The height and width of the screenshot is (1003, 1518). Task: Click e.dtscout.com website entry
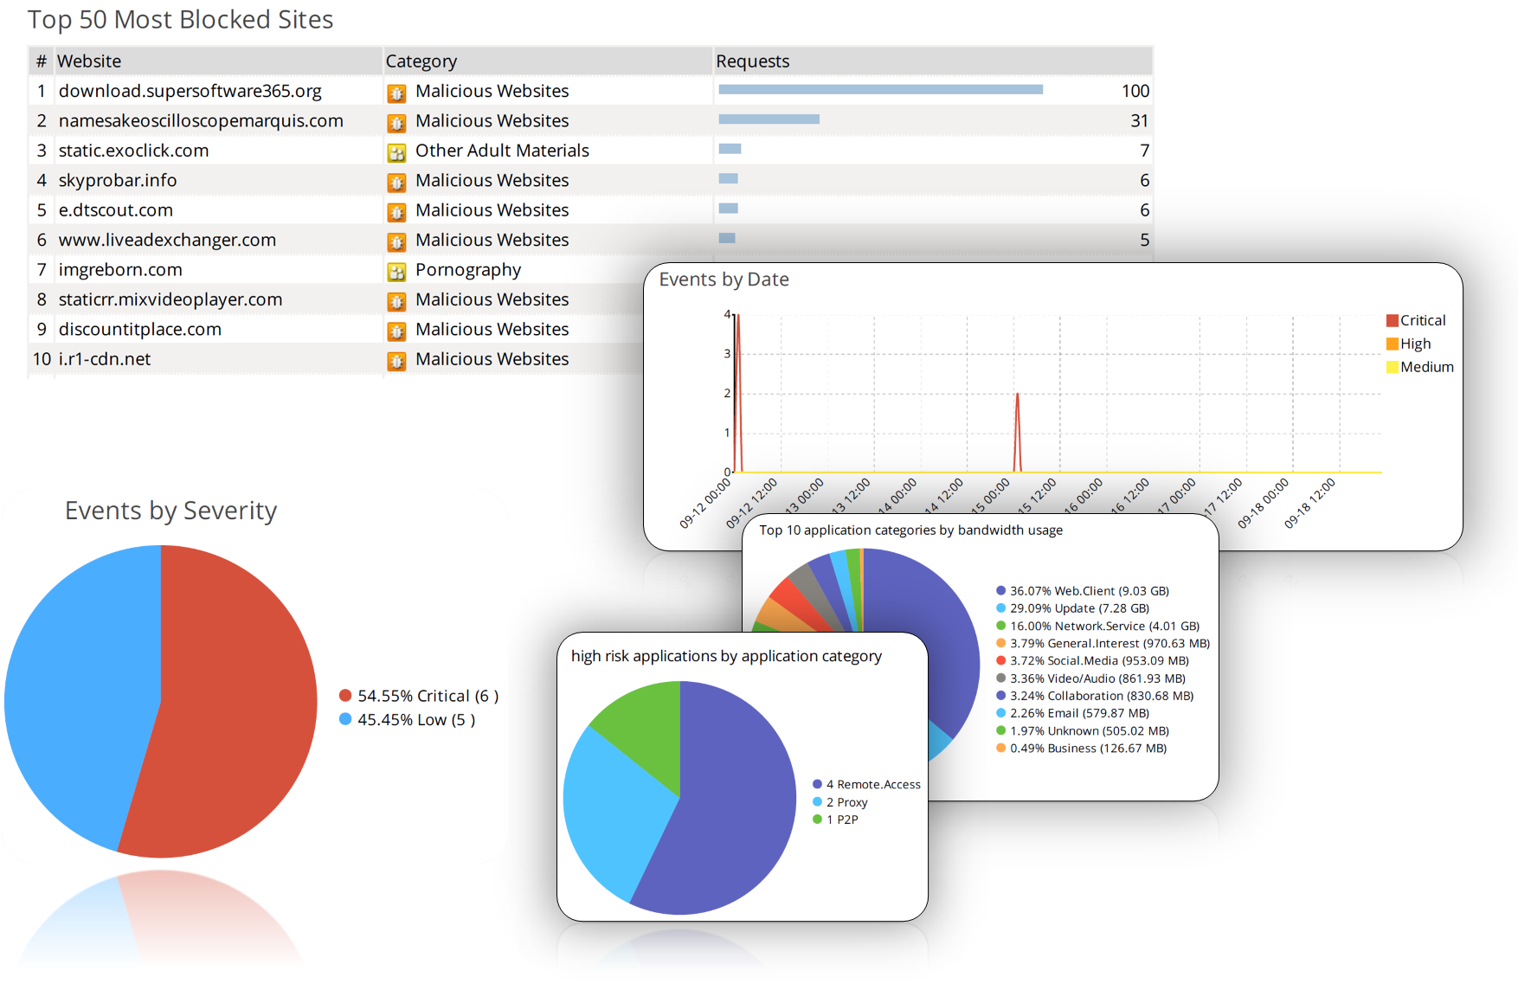click(116, 210)
